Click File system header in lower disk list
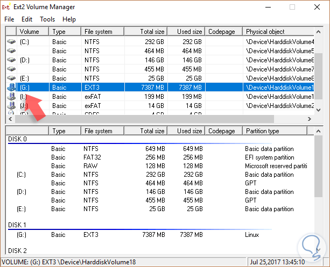330x267 pixels. tap(102, 131)
